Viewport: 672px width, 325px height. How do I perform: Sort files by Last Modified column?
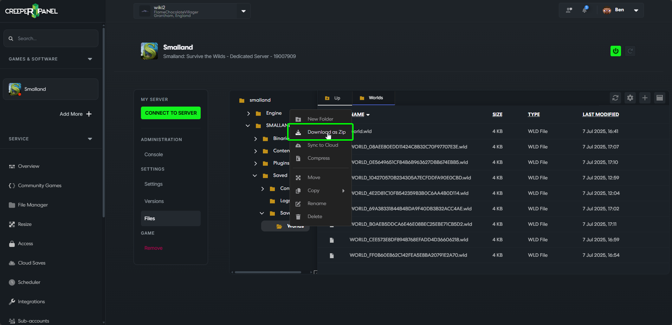pyautogui.click(x=601, y=114)
